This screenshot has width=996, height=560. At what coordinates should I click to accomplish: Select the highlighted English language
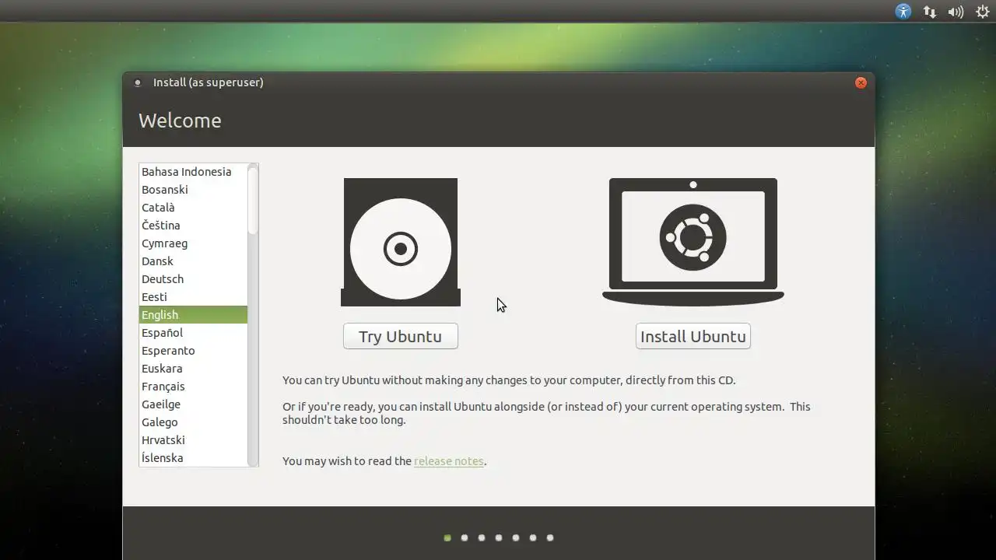(x=193, y=315)
